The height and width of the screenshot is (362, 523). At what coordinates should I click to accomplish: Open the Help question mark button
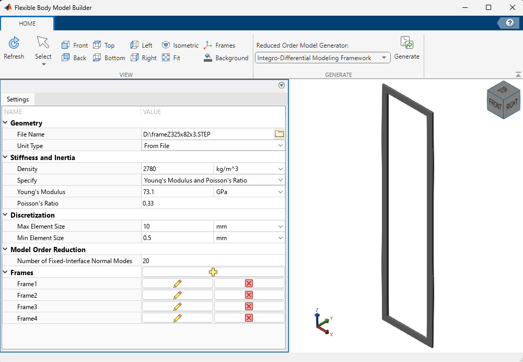(509, 23)
